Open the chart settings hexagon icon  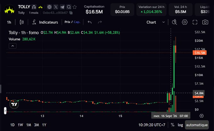coord(185,22)
